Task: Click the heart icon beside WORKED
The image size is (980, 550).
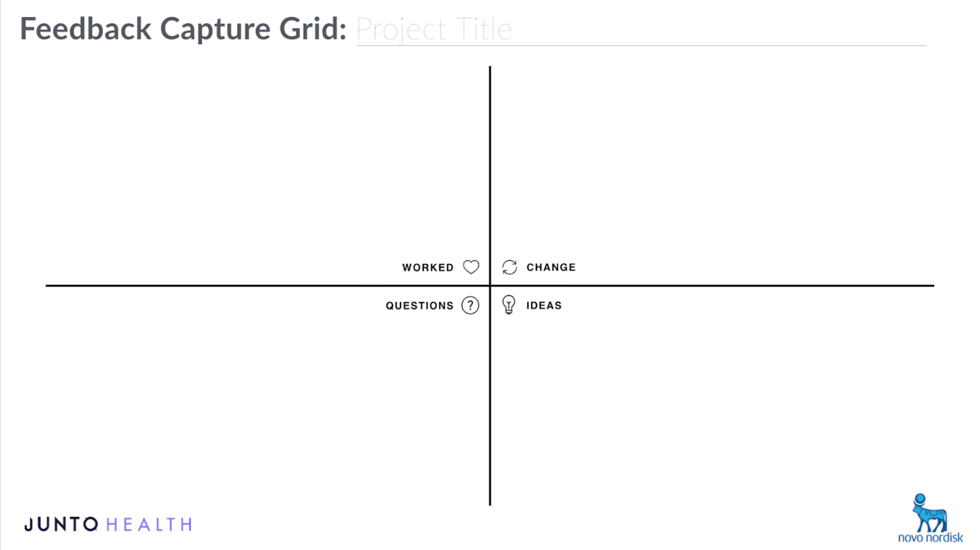Action: click(x=471, y=267)
